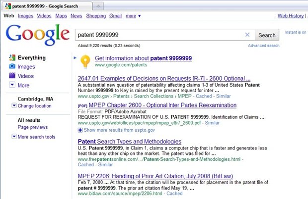
Task: Click Similar link for 2647.01 result
Action: [224, 96]
